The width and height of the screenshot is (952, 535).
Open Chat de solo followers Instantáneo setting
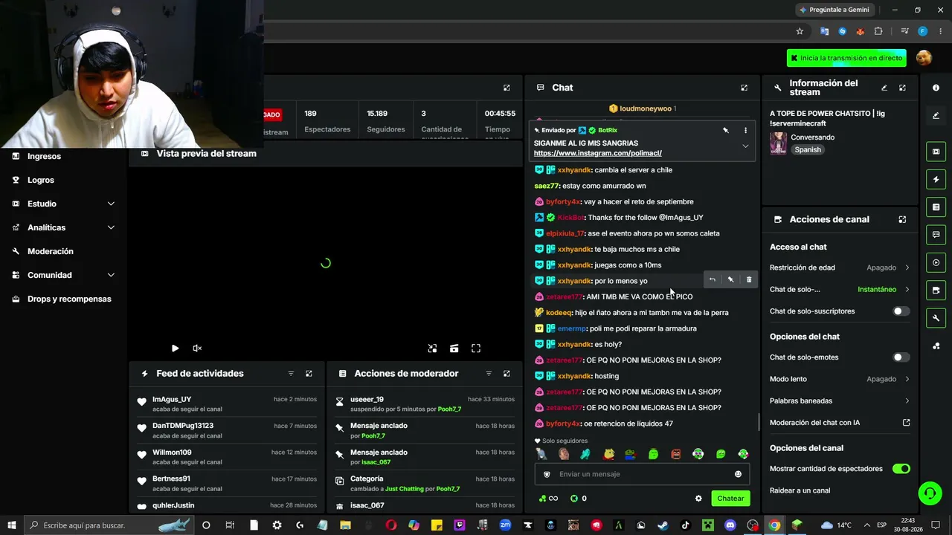840,289
